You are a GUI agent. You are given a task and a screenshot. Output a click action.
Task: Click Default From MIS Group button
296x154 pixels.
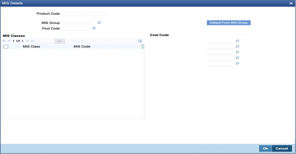229,23
